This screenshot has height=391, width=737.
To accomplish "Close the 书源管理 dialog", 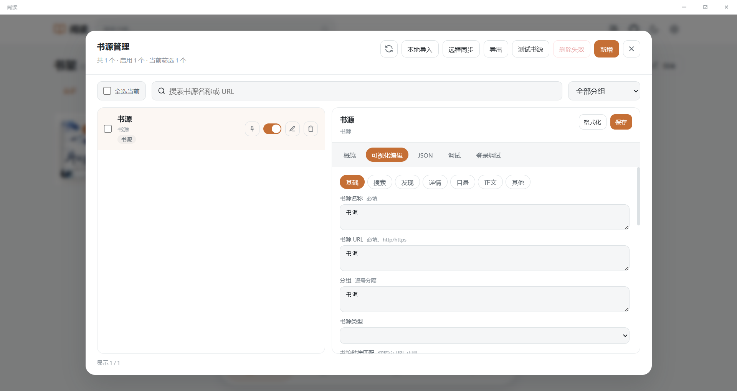I will [x=631, y=49].
